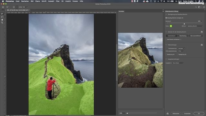
Task: Open the Ansicht menu
Action: click(x=68, y=1)
